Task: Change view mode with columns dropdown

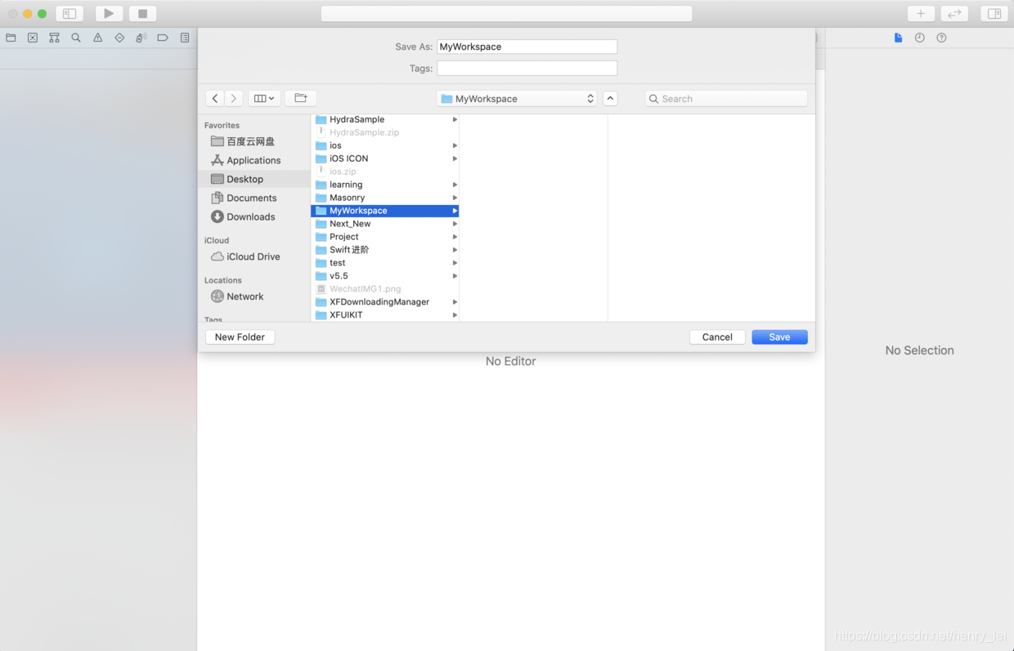Action: pos(264,98)
